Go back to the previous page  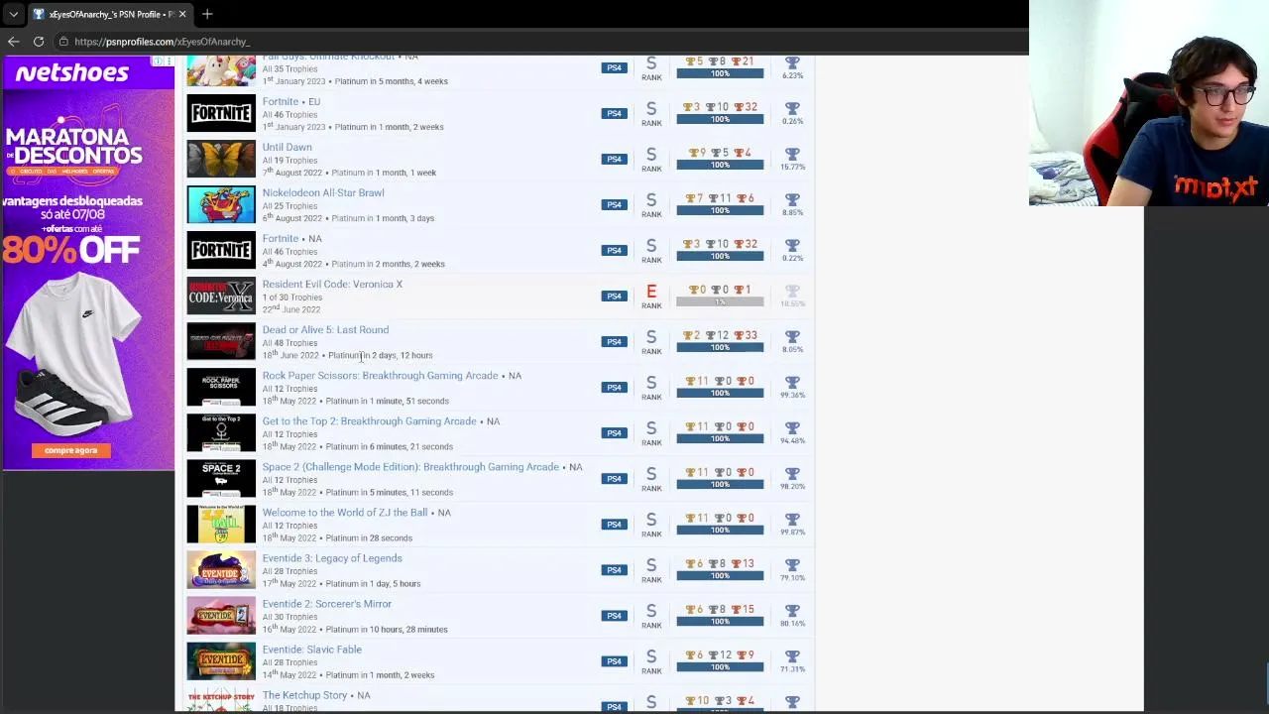(13, 42)
